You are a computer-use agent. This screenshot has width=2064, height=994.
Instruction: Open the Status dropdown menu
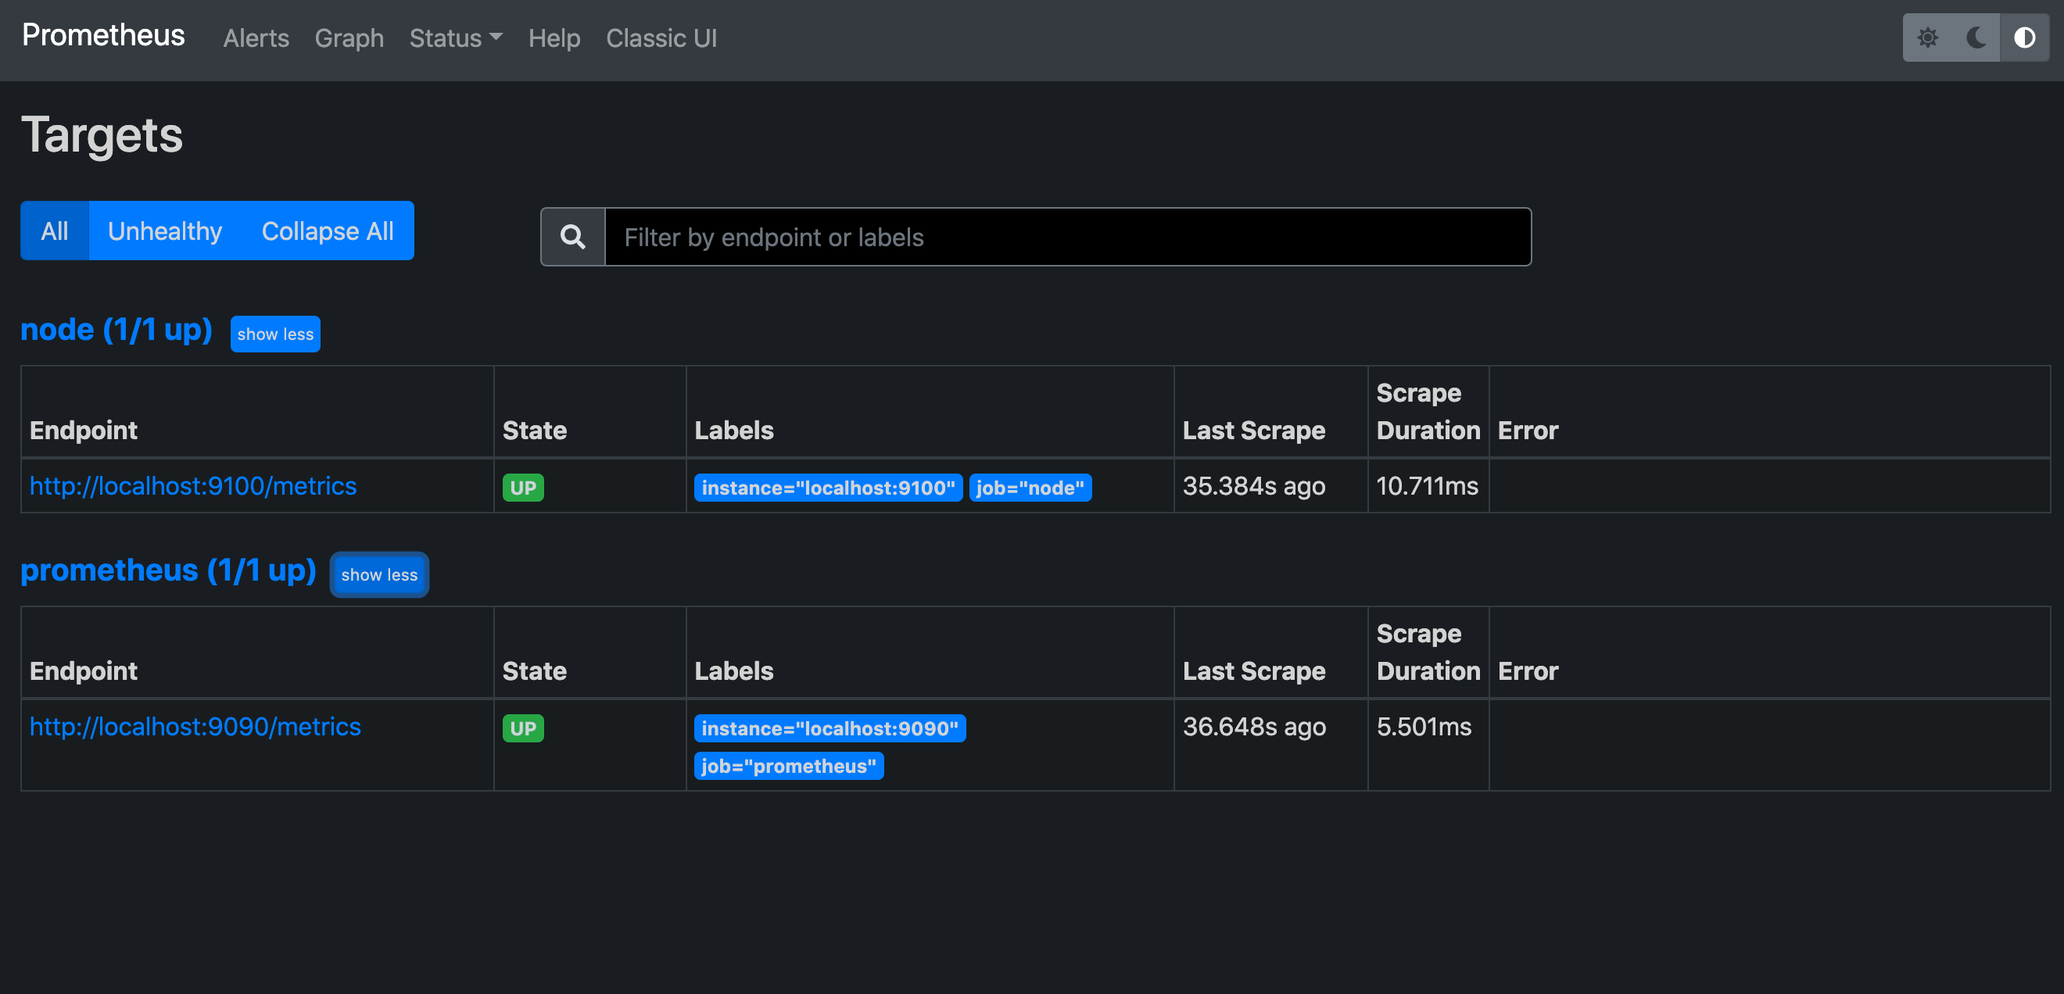coord(455,38)
